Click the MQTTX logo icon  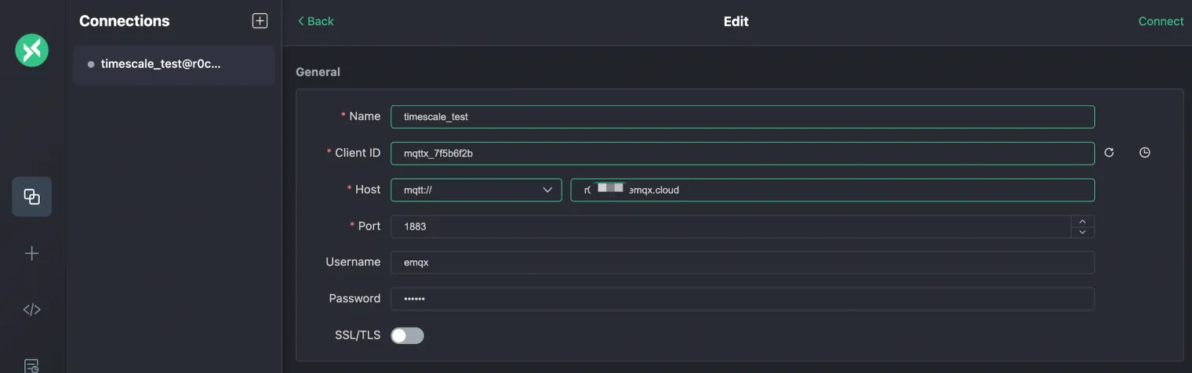32,50
